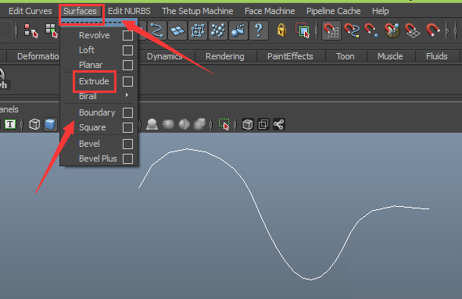462x299 pixels.
Task: Switch to the Toon shelf tab
Action: tap(346, 56)
